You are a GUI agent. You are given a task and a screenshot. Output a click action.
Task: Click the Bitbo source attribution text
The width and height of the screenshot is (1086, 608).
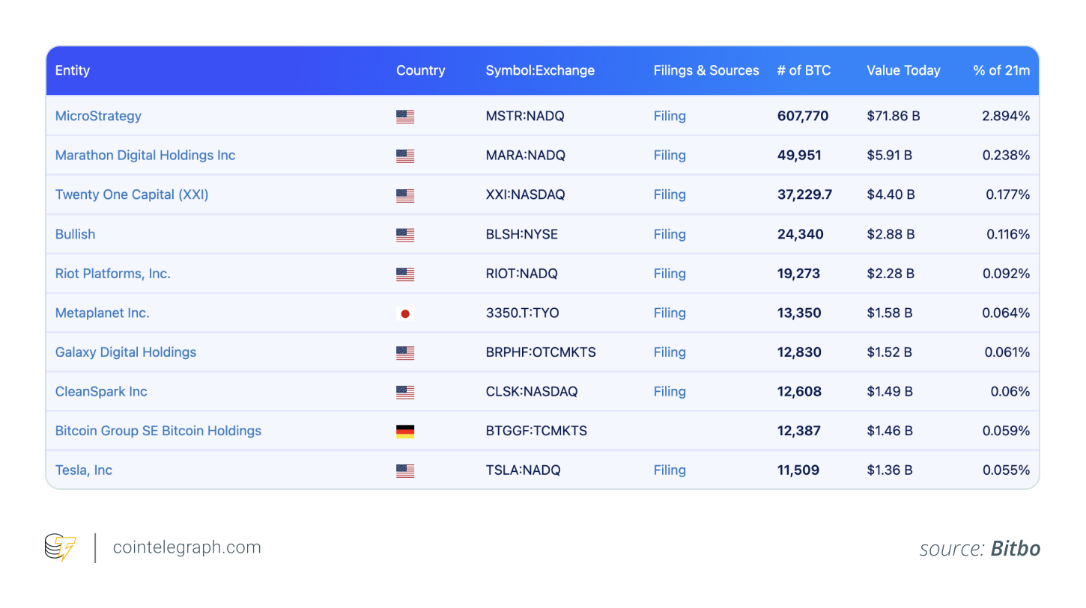click(1016, 548)
